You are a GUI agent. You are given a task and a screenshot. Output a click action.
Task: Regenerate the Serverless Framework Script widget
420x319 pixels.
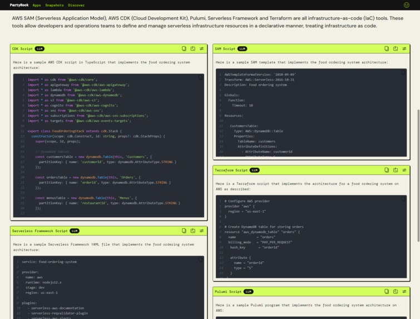[x=193, y=230]
